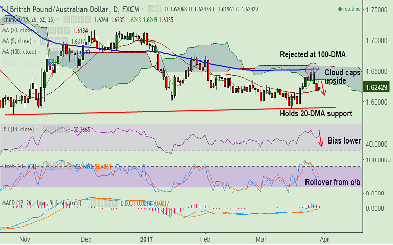Image resolution: width=393 pixels, height=245 pixels.
Task: Select the MA (100, close) legend label
Action: pyautogui.click(x=19, y=52)
